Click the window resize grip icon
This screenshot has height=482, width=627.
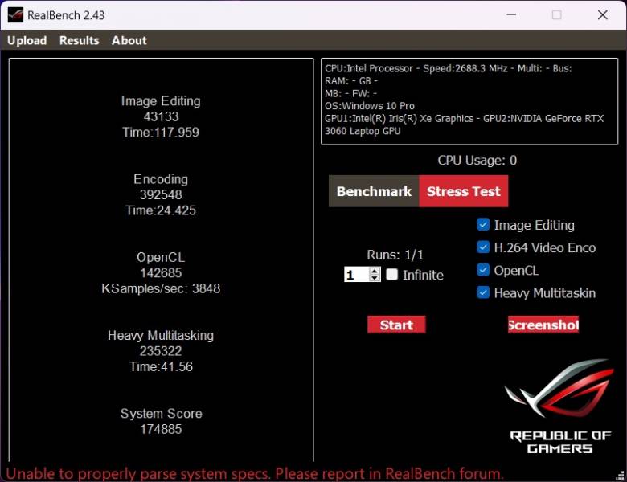(x=620, y=476)
